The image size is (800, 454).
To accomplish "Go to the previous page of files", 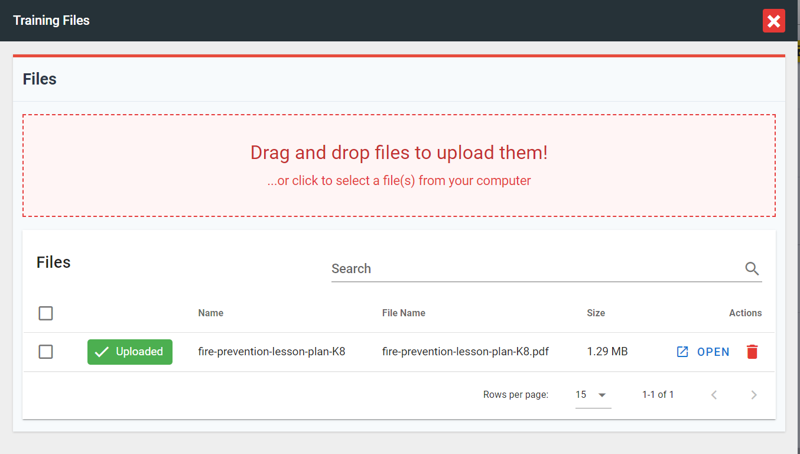I will click(x=714, y=395).
